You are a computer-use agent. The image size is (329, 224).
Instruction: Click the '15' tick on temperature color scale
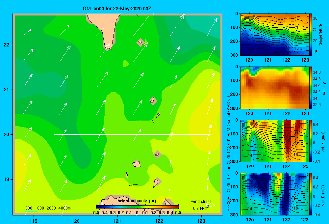tap(315, 52)
